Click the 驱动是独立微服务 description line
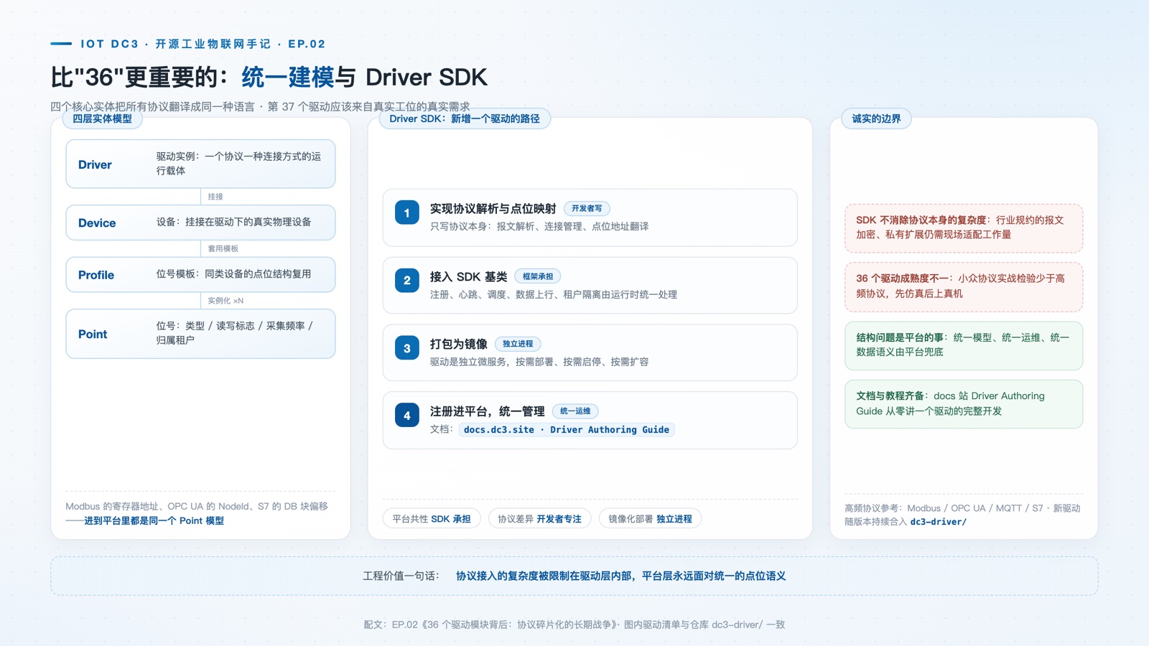This screenshot has width=1149, height=646. tap(539, 362)
